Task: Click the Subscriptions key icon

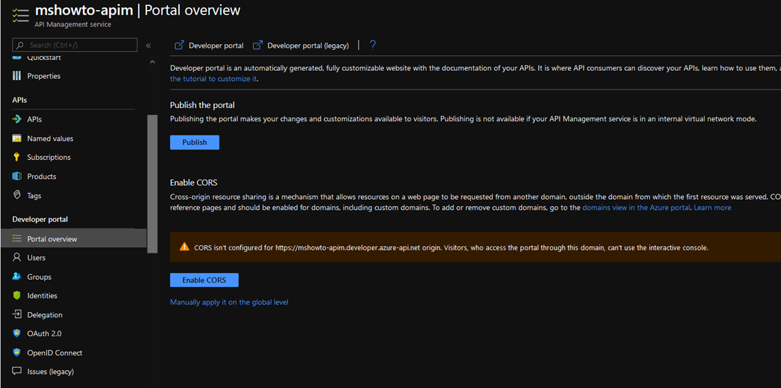Action: pos(17,157)
